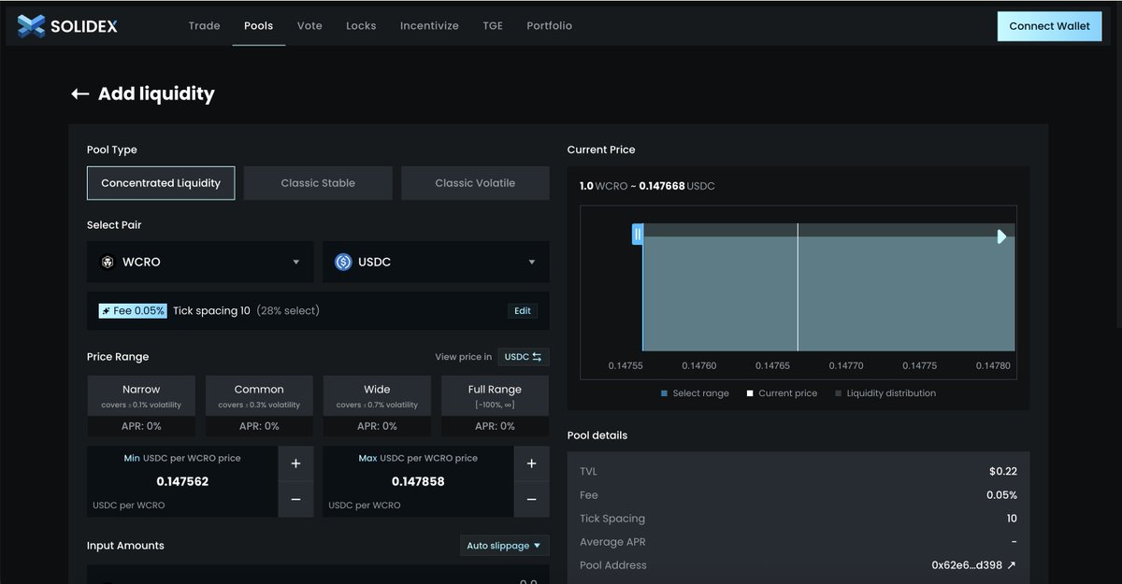This screenshot has width=1122, height=584.
Task: Click the Select range legend entry
Action: pos(695,393)
